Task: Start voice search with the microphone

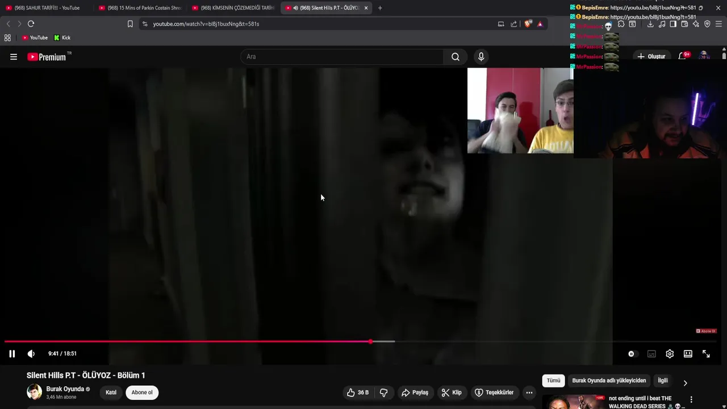Action: tap(481, 57)
